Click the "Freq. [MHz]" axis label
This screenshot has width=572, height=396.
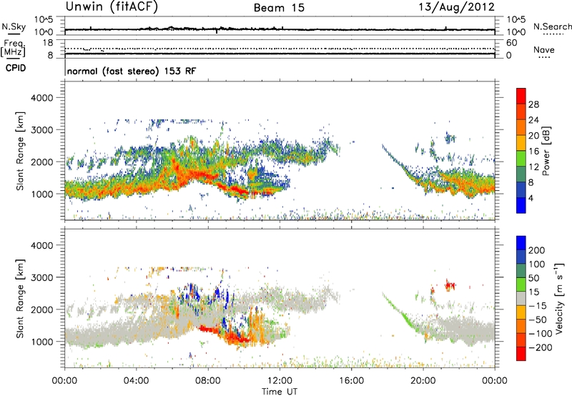[14, 48]
